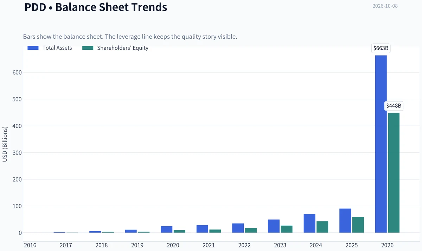Select the 2026 Total Assets bar
The image size is (422, 251).
pos(381,144)
